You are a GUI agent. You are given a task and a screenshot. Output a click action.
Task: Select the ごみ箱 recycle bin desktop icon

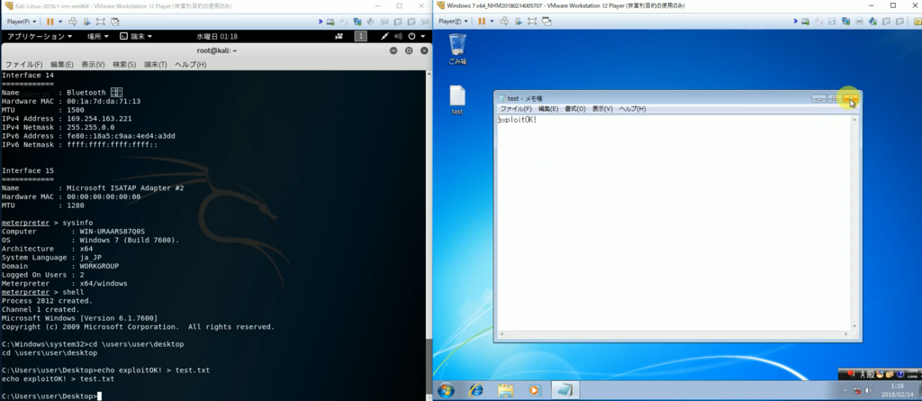click(457, 50)
